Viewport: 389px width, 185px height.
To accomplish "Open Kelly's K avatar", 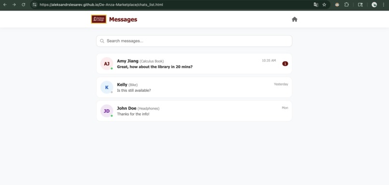I will click(x=107, y=87).
